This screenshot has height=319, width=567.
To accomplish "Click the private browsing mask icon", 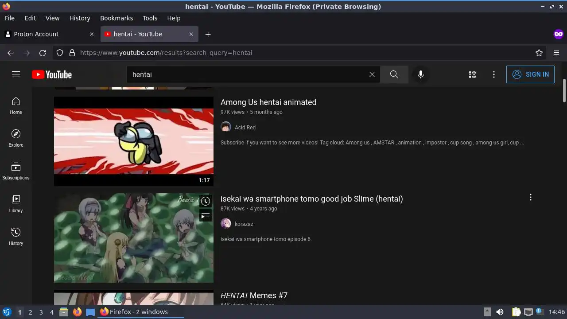I will pyautogui.click(x=558, y=34).
